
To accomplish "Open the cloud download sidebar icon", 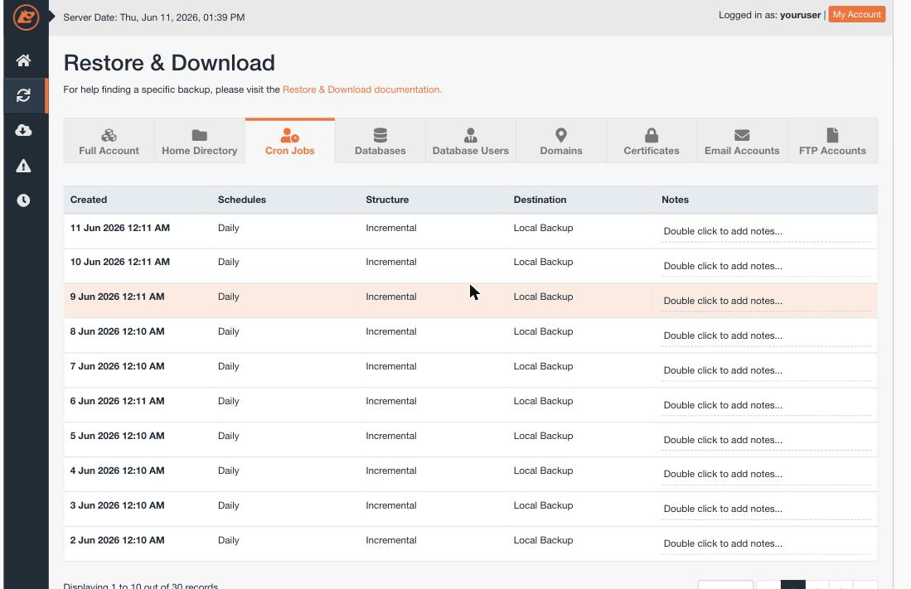I will 23,130.
